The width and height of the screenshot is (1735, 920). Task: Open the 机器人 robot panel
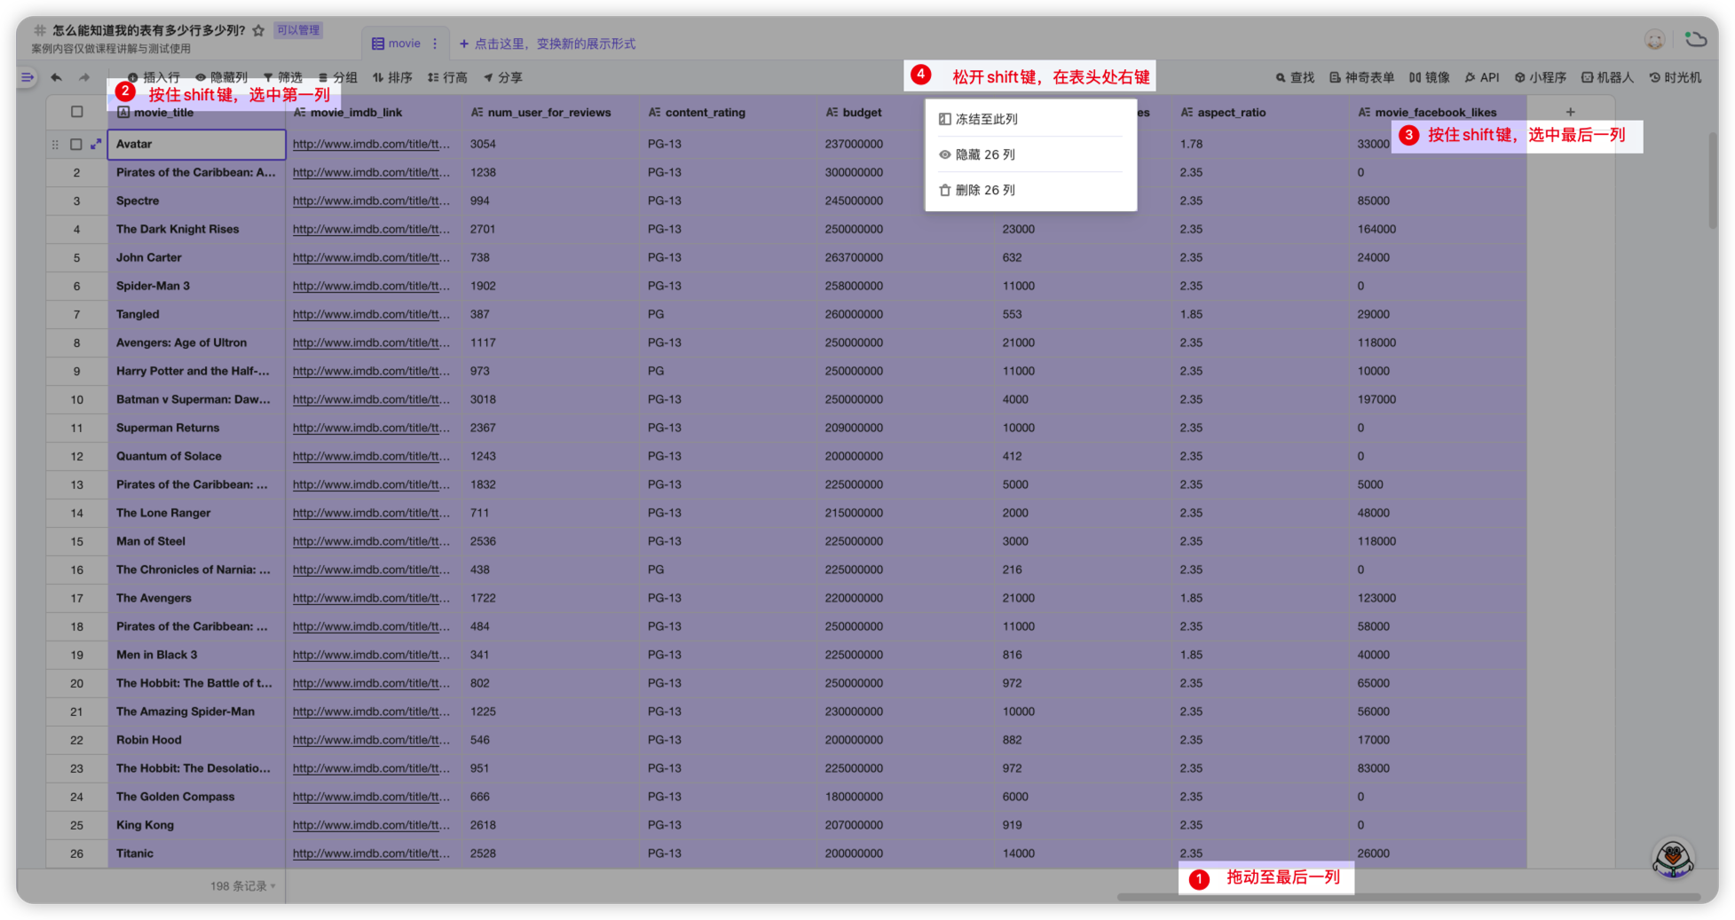click(x=1607, y=77)
